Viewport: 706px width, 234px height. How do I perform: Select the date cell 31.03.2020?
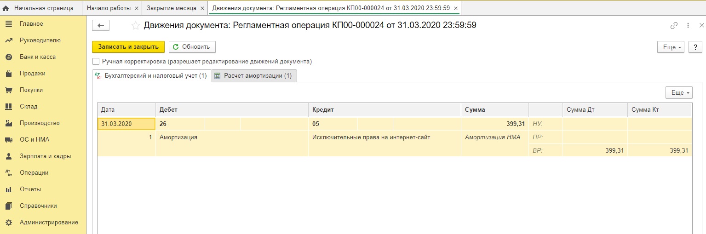point(126,124)
